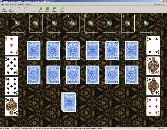Click the Новая (new game) toolbar icon

click(x=4, y=9)
